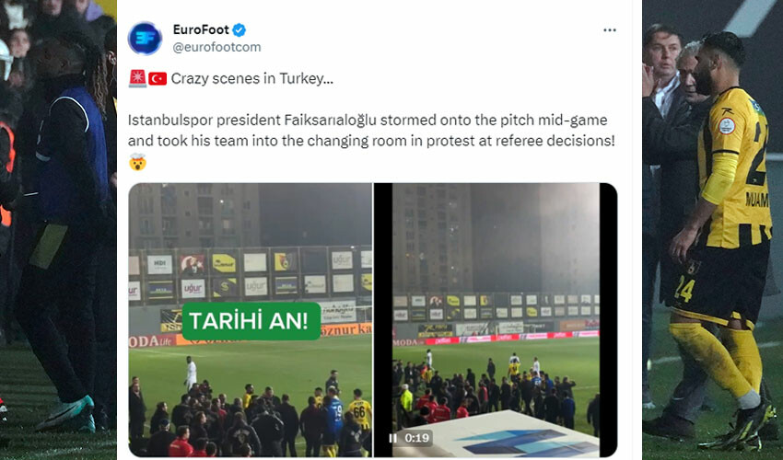Open the EuroFoot profile avatar
The height and width of the screenshot is (460, 783).
coord(145,39)
